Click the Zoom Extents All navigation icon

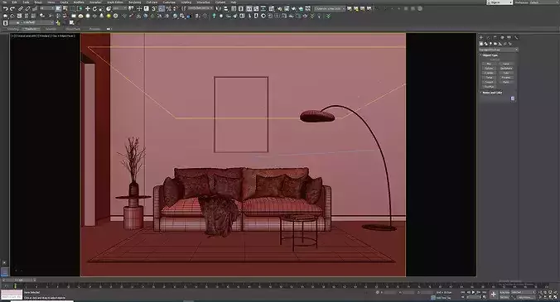tap(555, 292)
